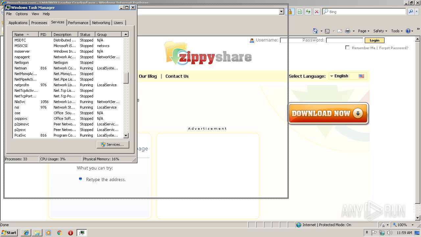
Task: Click the US flag next to English
Action: (361, 76)
